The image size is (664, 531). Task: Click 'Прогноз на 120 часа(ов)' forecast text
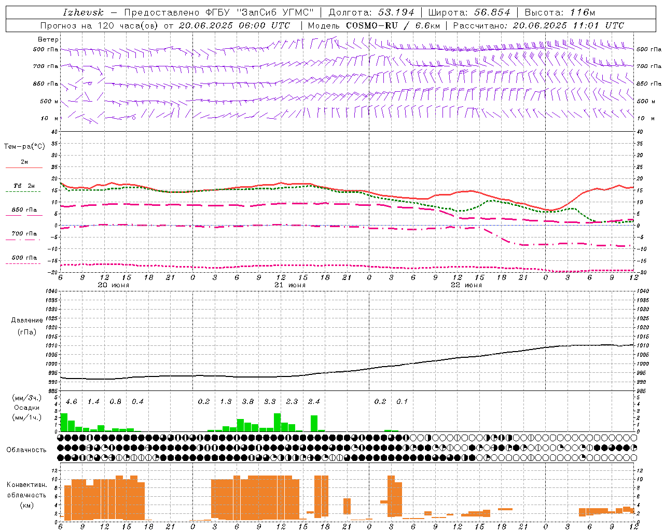coord(100,25)
